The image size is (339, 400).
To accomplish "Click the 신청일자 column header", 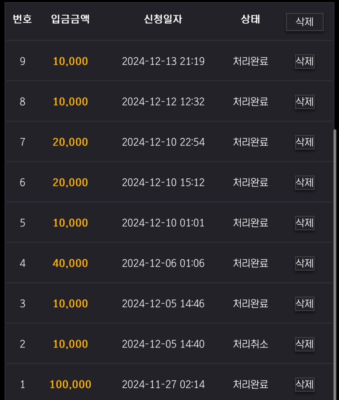I will pos(163,19).
